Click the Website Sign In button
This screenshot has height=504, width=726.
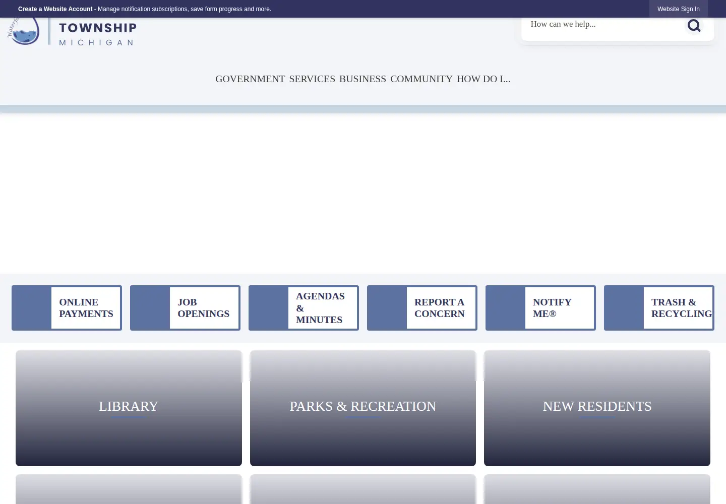click(x=678, y=9)
